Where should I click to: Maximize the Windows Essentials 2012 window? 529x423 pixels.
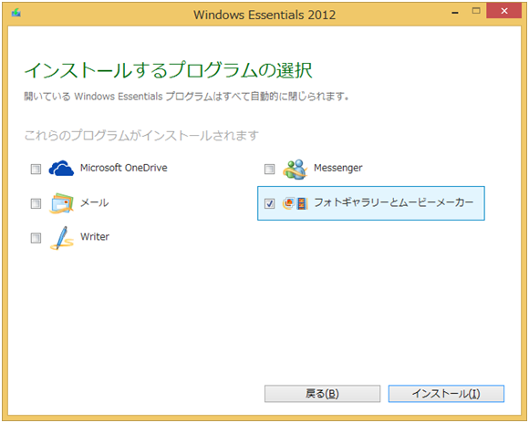point(476,11)
